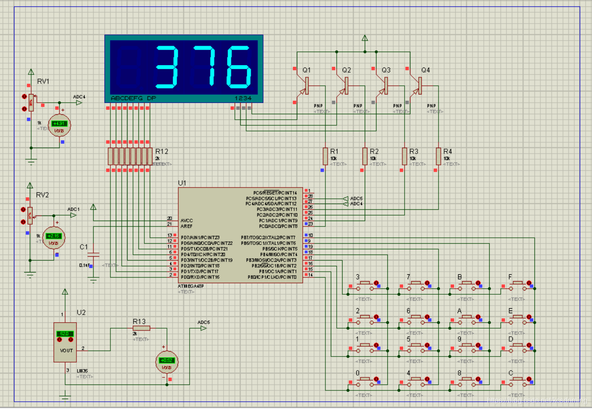The height and width of the screenshot is (409, 592).
Task: Click keypad push button 6
Action: 416,319
